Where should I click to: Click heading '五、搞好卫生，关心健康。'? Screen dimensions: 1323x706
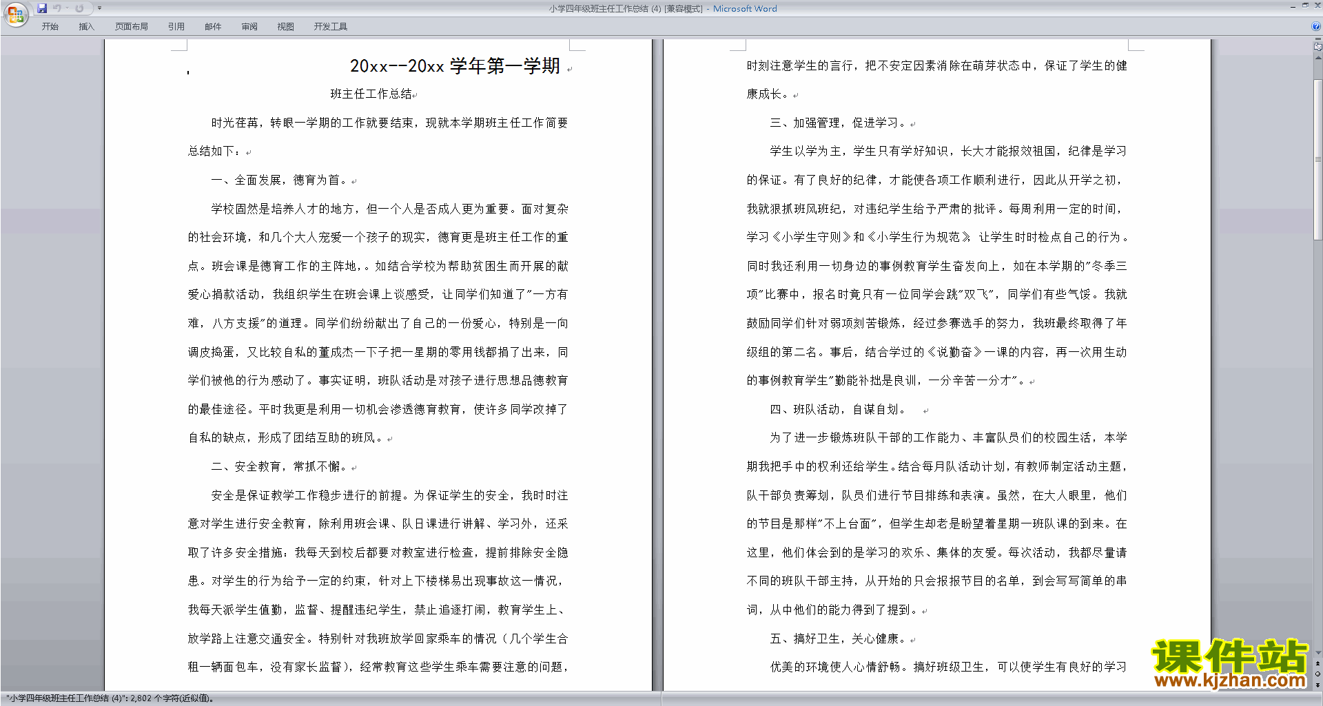[x=839, y=638]
